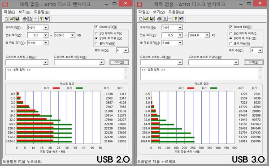Click the red 쓰기 legend swatch, left chart

[56, 88]
